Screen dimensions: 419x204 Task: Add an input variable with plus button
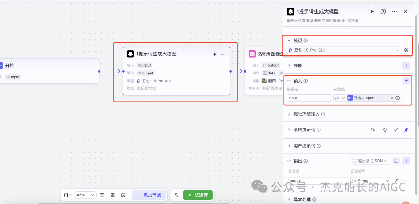coord(406,80)
